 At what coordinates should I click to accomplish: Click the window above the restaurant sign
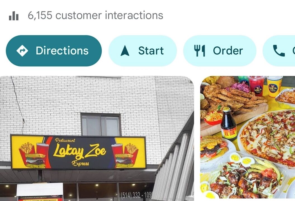pos(101,124)
